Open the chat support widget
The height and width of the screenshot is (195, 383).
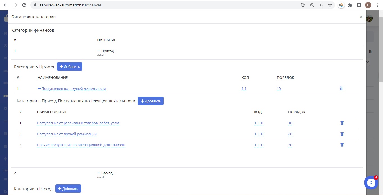pos(371,183)
